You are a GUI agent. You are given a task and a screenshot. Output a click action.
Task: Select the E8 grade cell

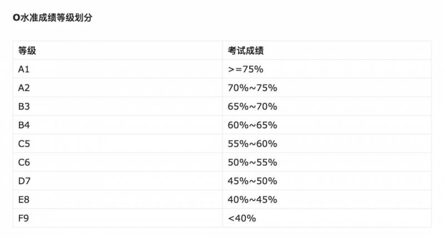coord(24,200)
